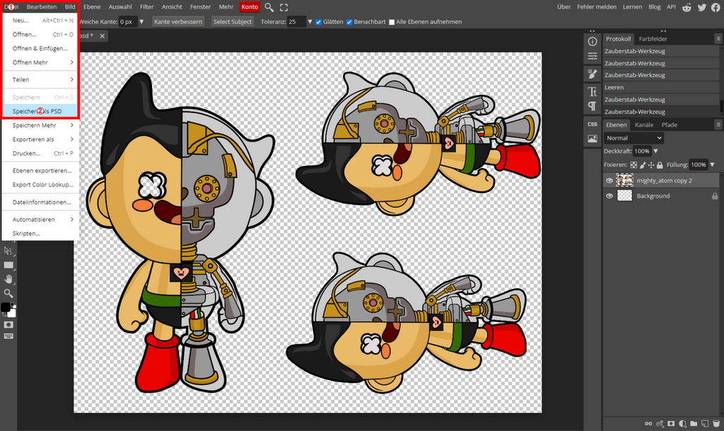
Task: Reset to default black and white colors
Action: point(13,305)
